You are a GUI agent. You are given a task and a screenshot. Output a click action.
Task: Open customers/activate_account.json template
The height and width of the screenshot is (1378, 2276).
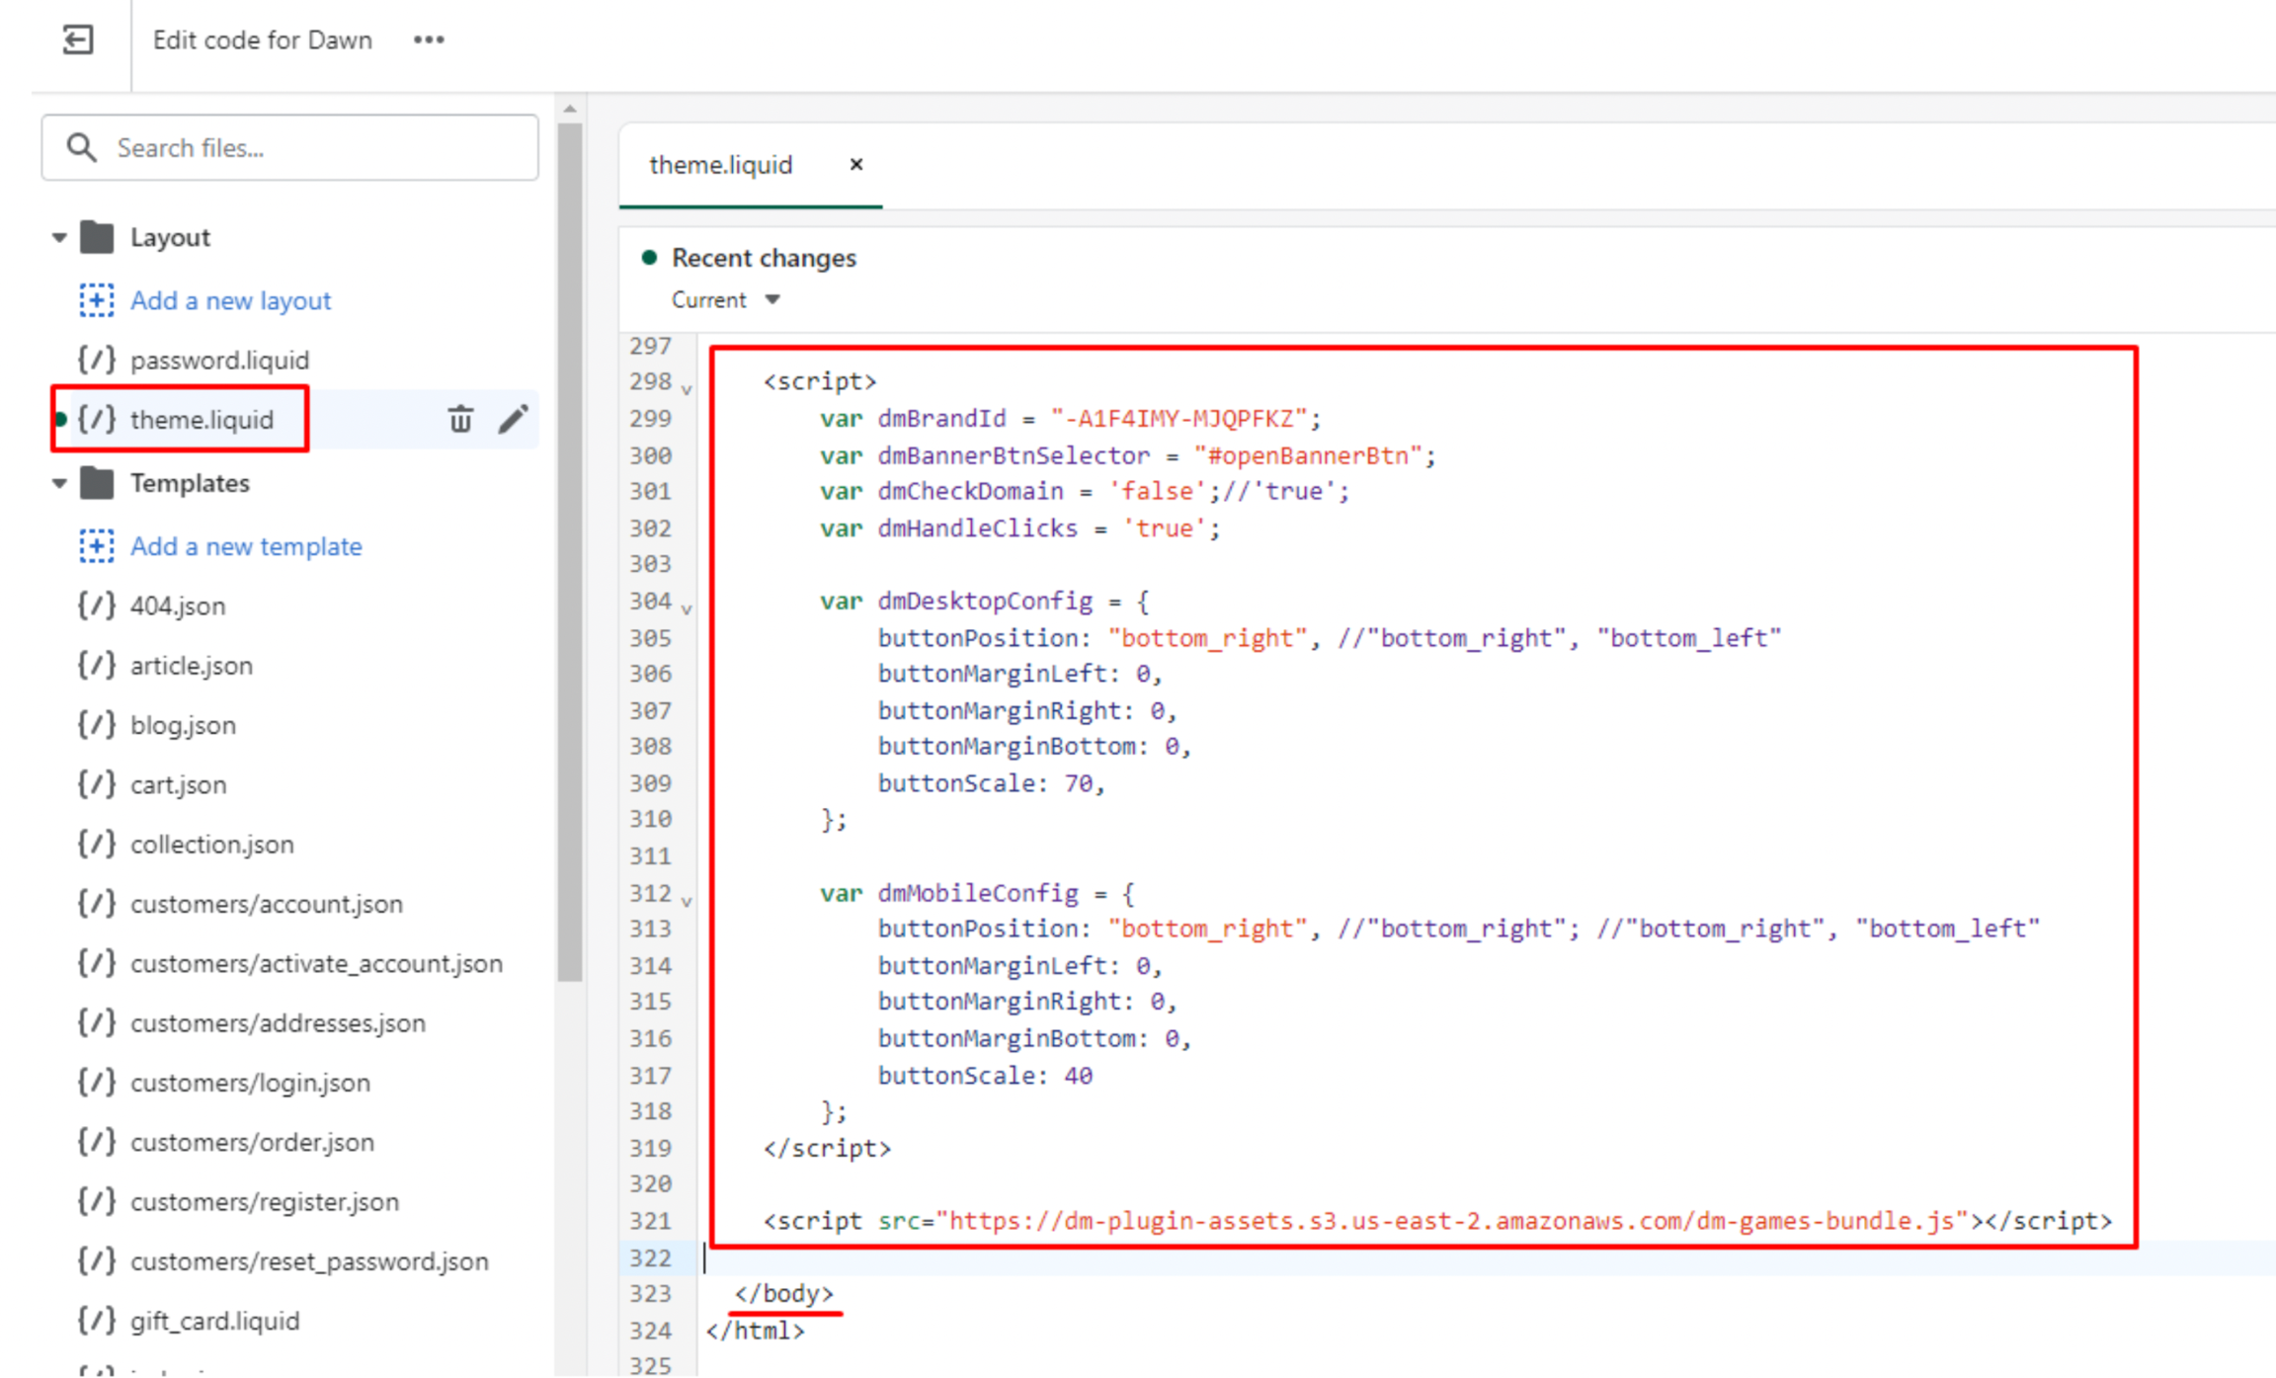click(316, 963)
